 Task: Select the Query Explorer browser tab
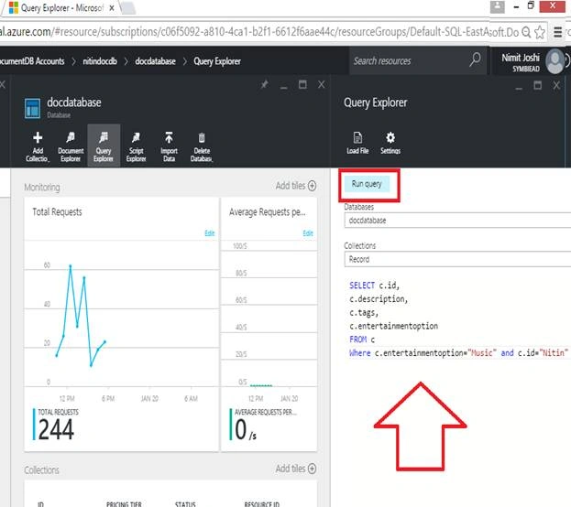(62, 7)
